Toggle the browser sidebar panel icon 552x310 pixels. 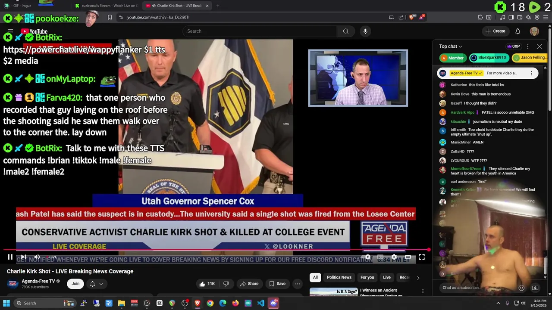coord(511,17)
